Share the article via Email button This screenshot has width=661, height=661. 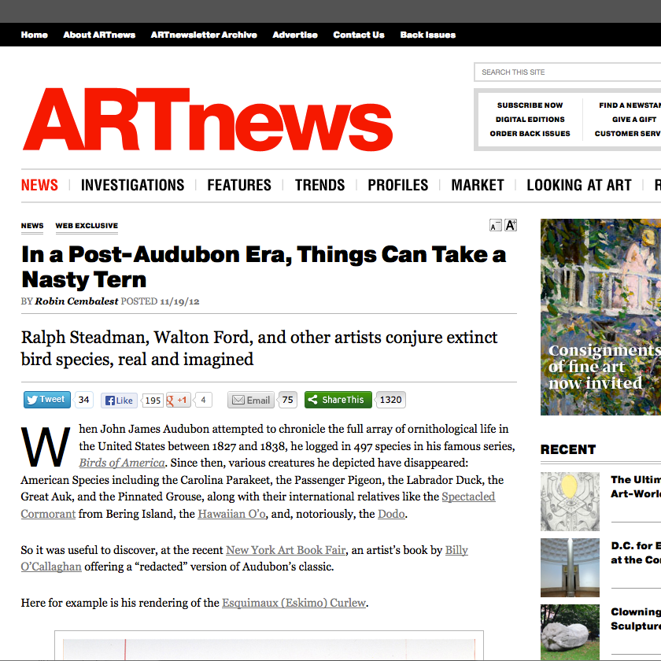tap(251, 400)
